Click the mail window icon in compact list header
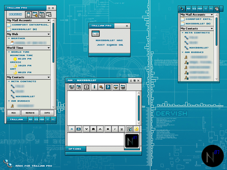Viewport: 227px width, 170px height. pos(217,9)
